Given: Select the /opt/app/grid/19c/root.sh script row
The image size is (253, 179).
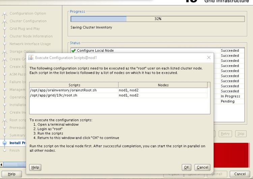Looking at the screenshot, I should point(74,95).
